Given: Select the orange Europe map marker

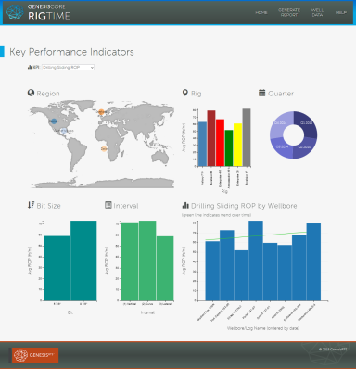Looking at the screenshot, I should coord(101,112).
